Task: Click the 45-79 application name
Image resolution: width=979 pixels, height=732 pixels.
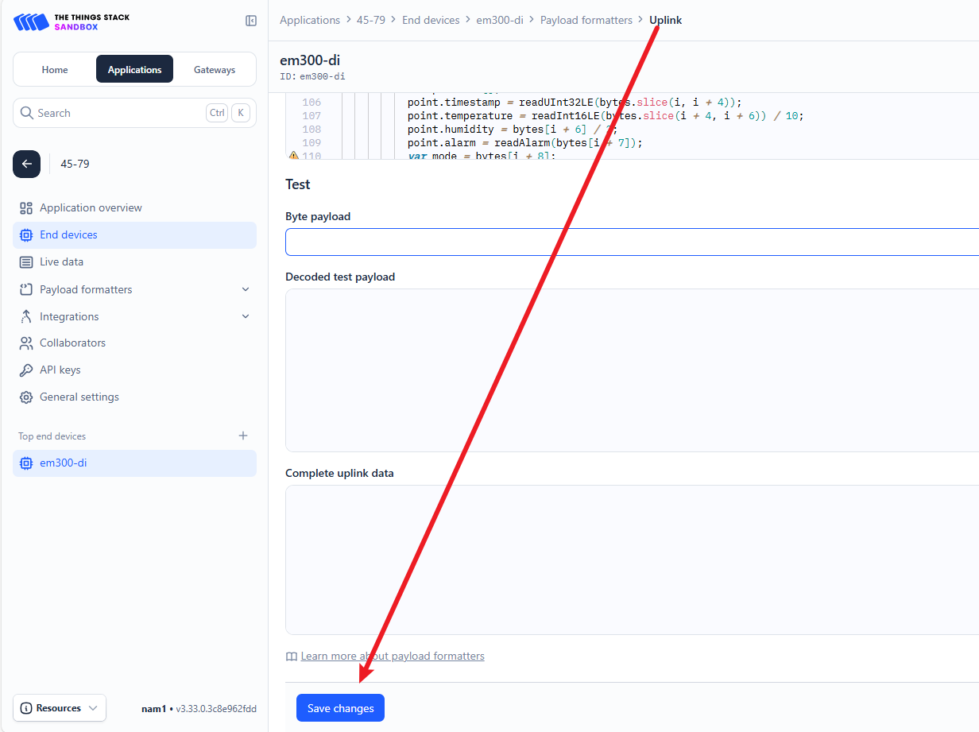Action: (75, 164)
